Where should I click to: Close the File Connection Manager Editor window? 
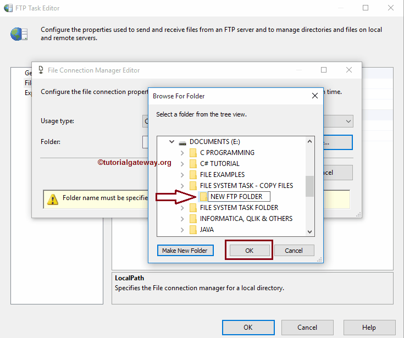349,70
